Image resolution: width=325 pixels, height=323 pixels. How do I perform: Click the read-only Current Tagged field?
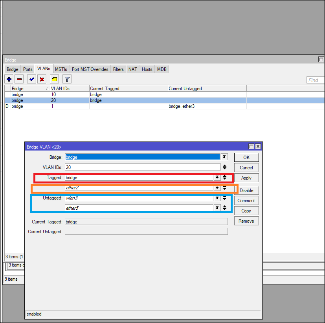point(146,222)
